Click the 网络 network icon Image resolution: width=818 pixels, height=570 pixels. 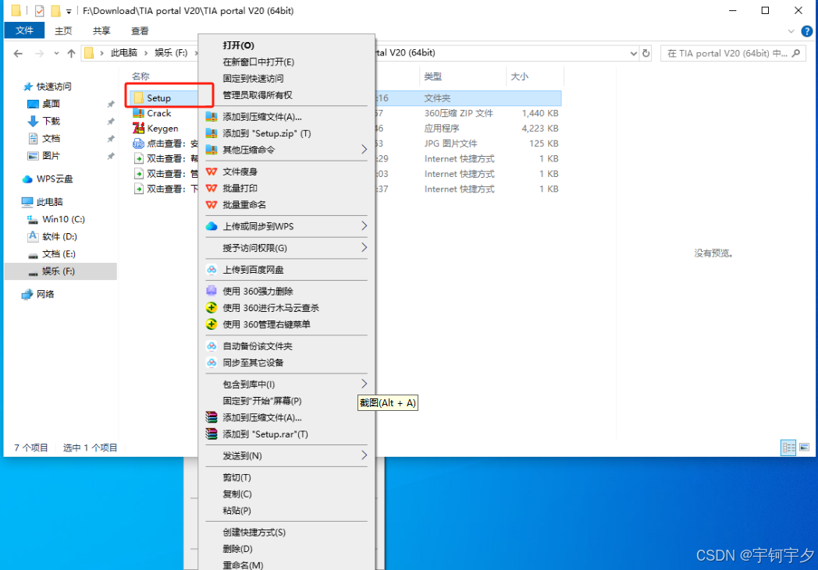pyautogui.click(x=27, y=295)
